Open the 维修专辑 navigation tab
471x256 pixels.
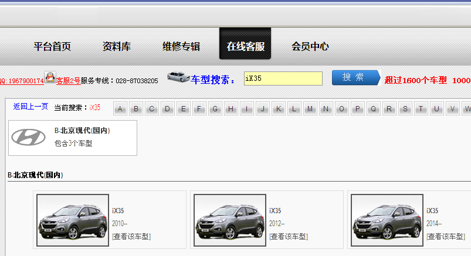pos(181,46)
